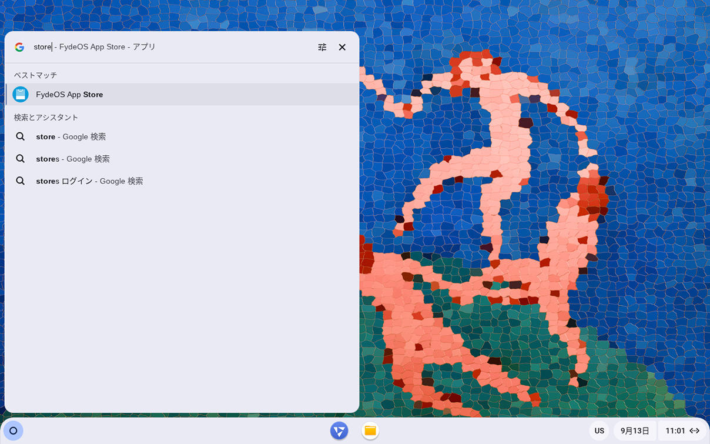Click the network status icon in tray
Image resolution: width=710 pixels, height=444 pixels.
[x=695, y=430]
